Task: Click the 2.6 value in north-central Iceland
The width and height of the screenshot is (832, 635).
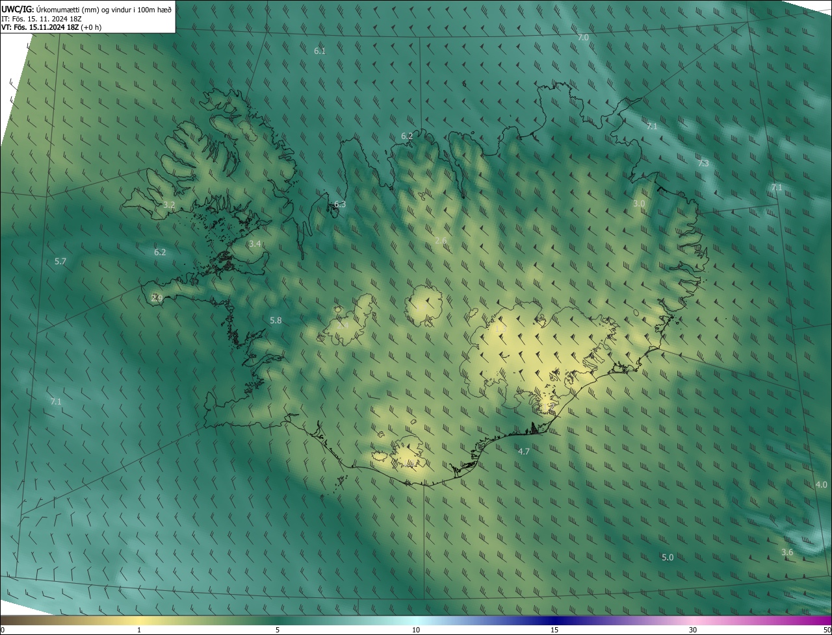Action: click(441, 241)
